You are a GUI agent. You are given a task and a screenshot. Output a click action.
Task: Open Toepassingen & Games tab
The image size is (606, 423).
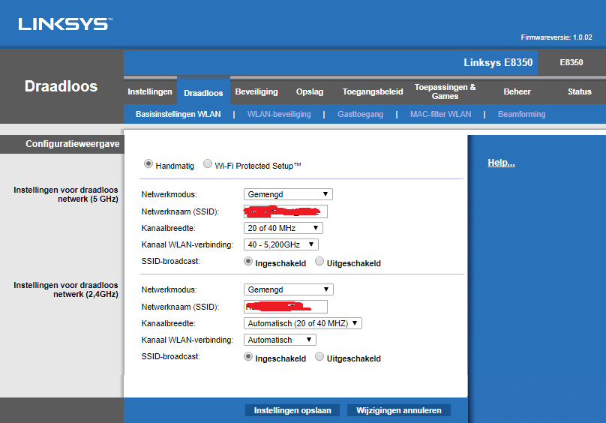click(445, 91)
